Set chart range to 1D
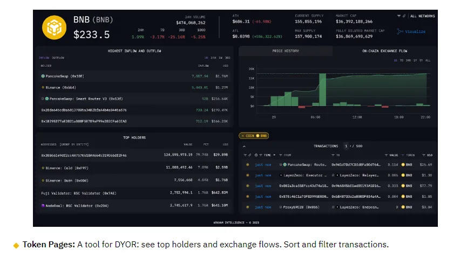This screenshot has height=257, width=460. coord(395,60)
